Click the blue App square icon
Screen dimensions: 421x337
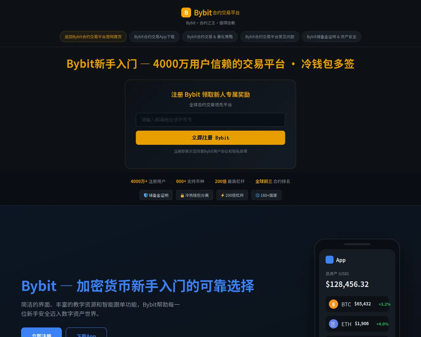tap(330, 260)
